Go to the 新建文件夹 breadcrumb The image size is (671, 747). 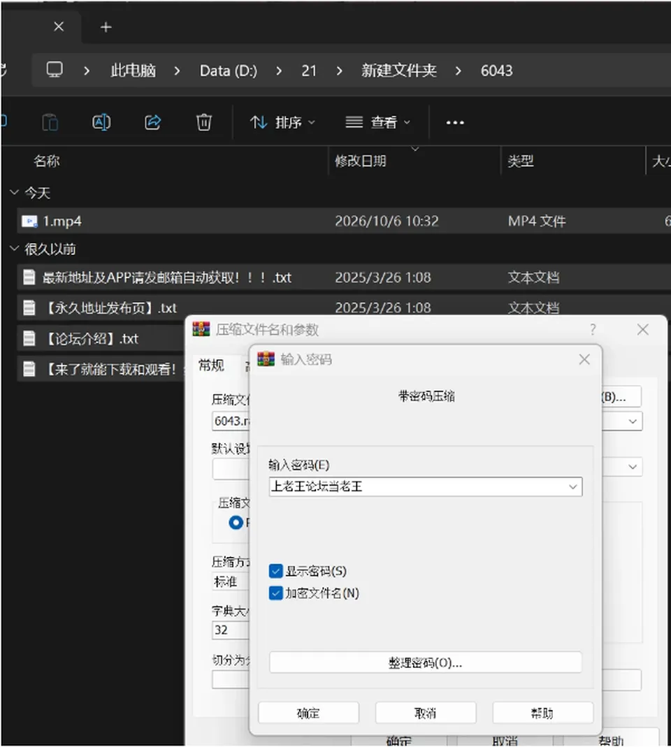399,71
